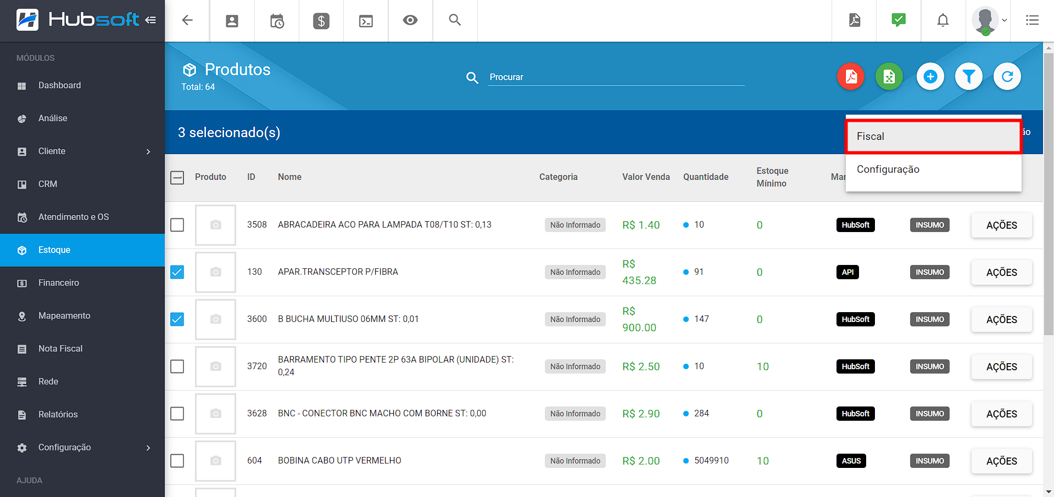Uncheck the B BUCHA MULTIUSO checkbox

(x=177, y=319)
